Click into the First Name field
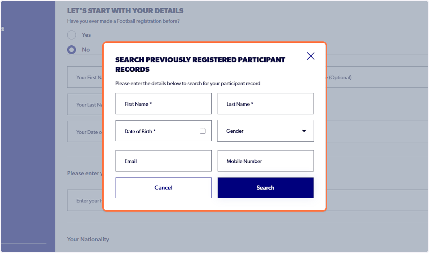This screenshot has height=253, width=429. click(163, 103)
